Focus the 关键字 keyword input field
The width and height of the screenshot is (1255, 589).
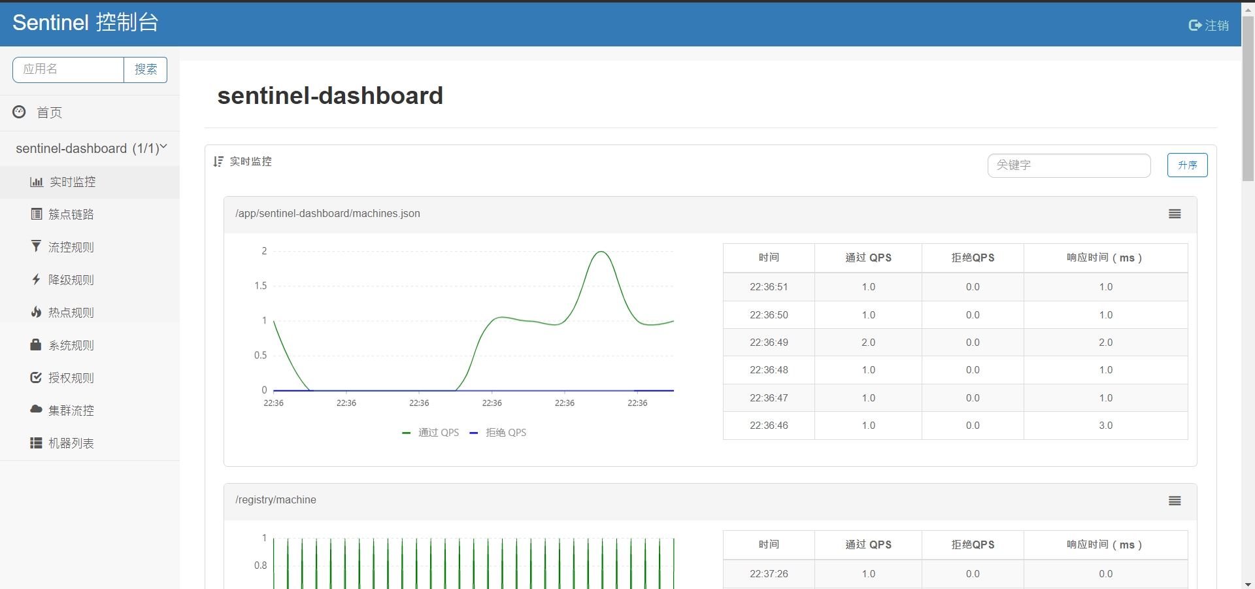tap(1069, 165)
